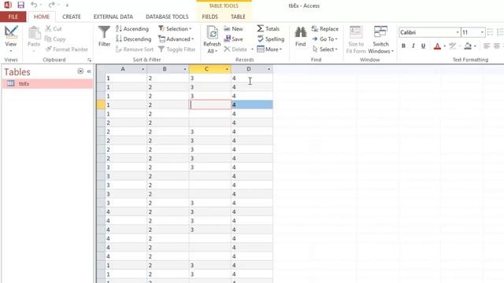
Task: Click Remove Sort
Action: 135,49
